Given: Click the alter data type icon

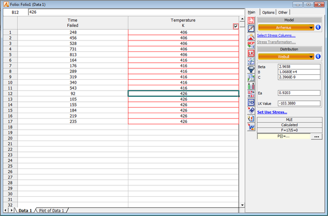Looking at the screenshot, I should pyautogui.click(x=251, y=78).
